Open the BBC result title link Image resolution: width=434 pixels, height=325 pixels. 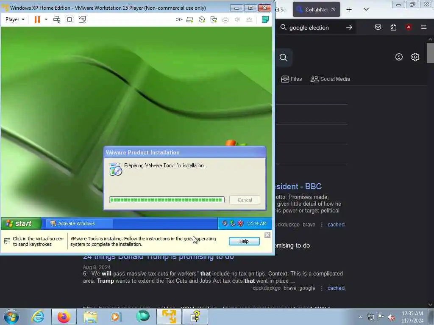coord(299,186)
